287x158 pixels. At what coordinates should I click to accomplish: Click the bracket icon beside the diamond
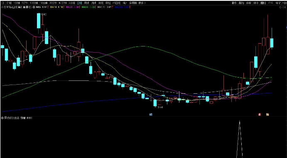point(285,7)
